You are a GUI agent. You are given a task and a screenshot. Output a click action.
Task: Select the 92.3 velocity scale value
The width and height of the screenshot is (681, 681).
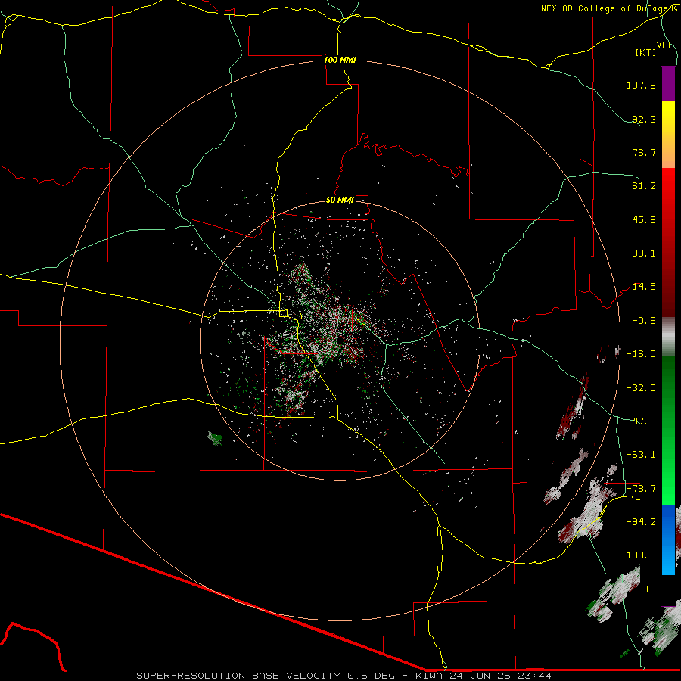tap(644, 119)
